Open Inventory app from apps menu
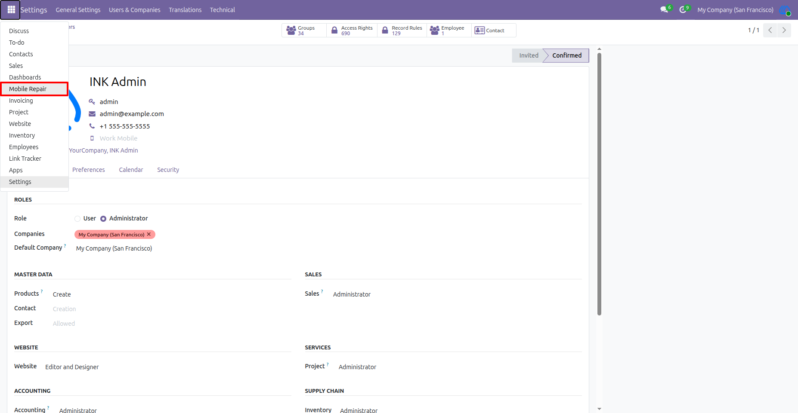Viewport: 798px width, 413px height. pos(34,135)
